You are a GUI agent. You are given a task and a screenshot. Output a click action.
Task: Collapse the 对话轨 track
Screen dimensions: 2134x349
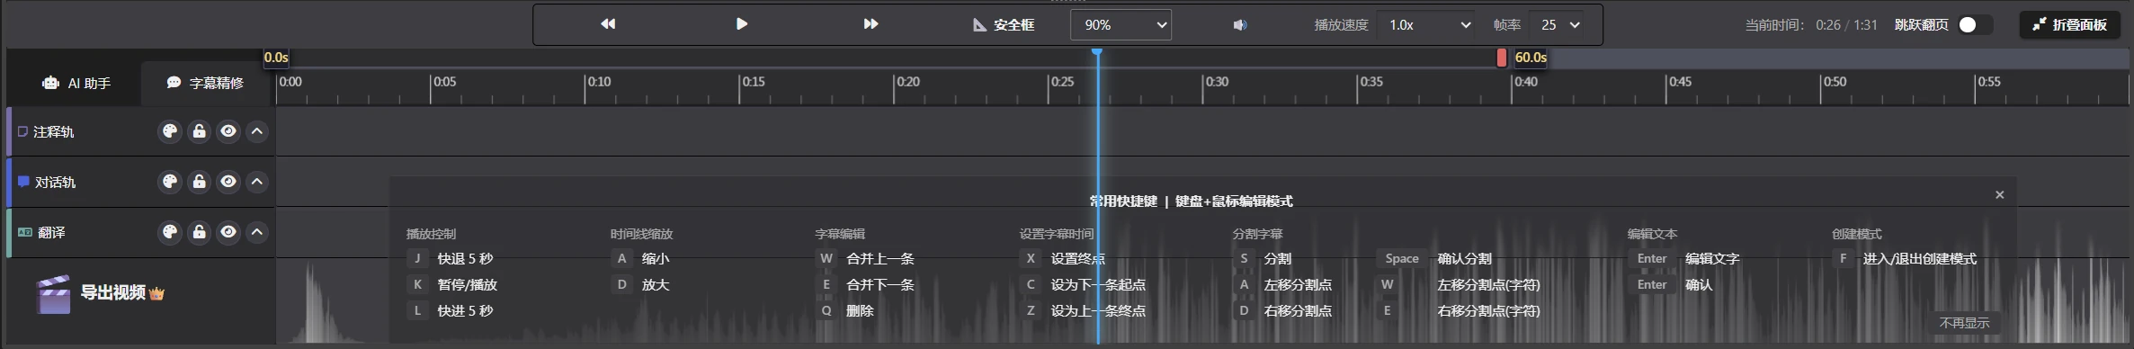click(x=257, y=182)
